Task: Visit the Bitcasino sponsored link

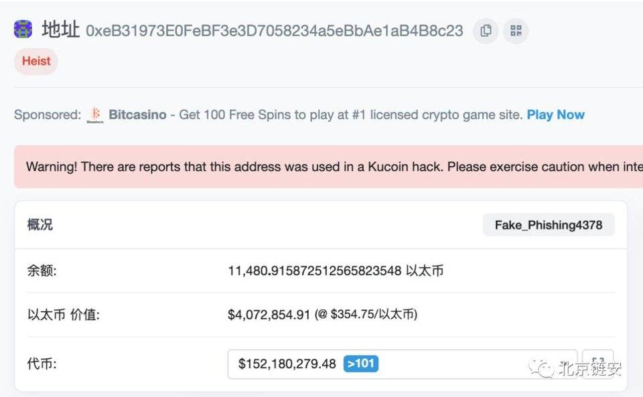Action: [x=137, y=114]
